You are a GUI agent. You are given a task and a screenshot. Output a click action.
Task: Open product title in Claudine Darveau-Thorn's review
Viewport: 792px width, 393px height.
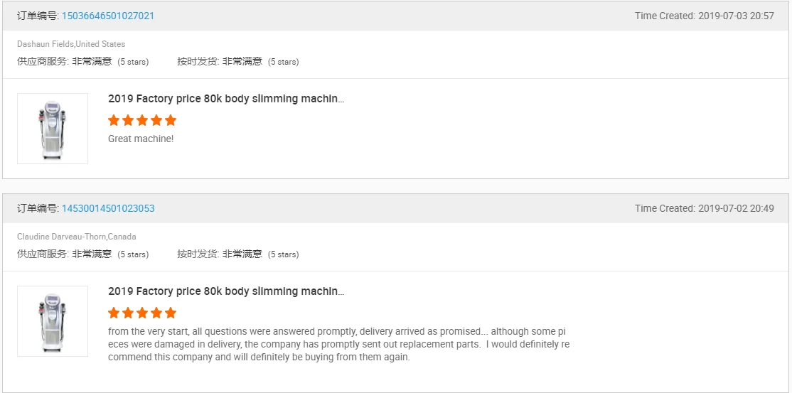click(x=225, y=291)
